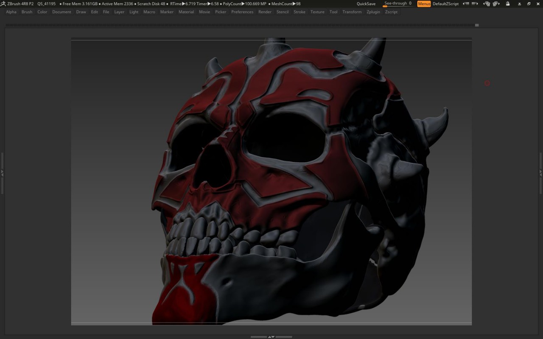
Task: Click the DefaultZScript button
Action: 446,4
